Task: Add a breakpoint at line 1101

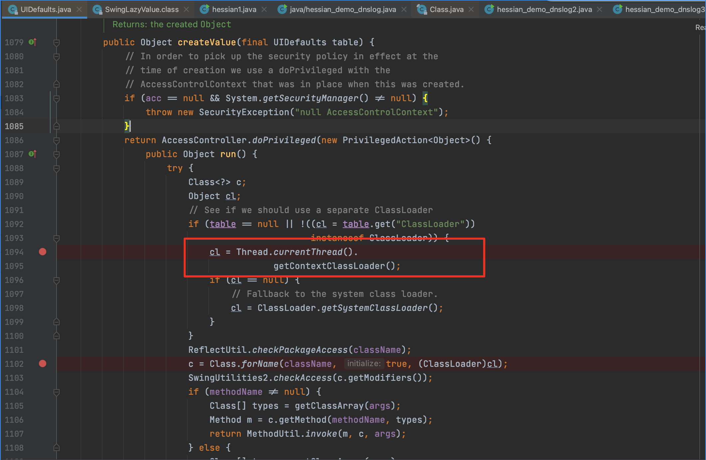Action: (43, 349)
